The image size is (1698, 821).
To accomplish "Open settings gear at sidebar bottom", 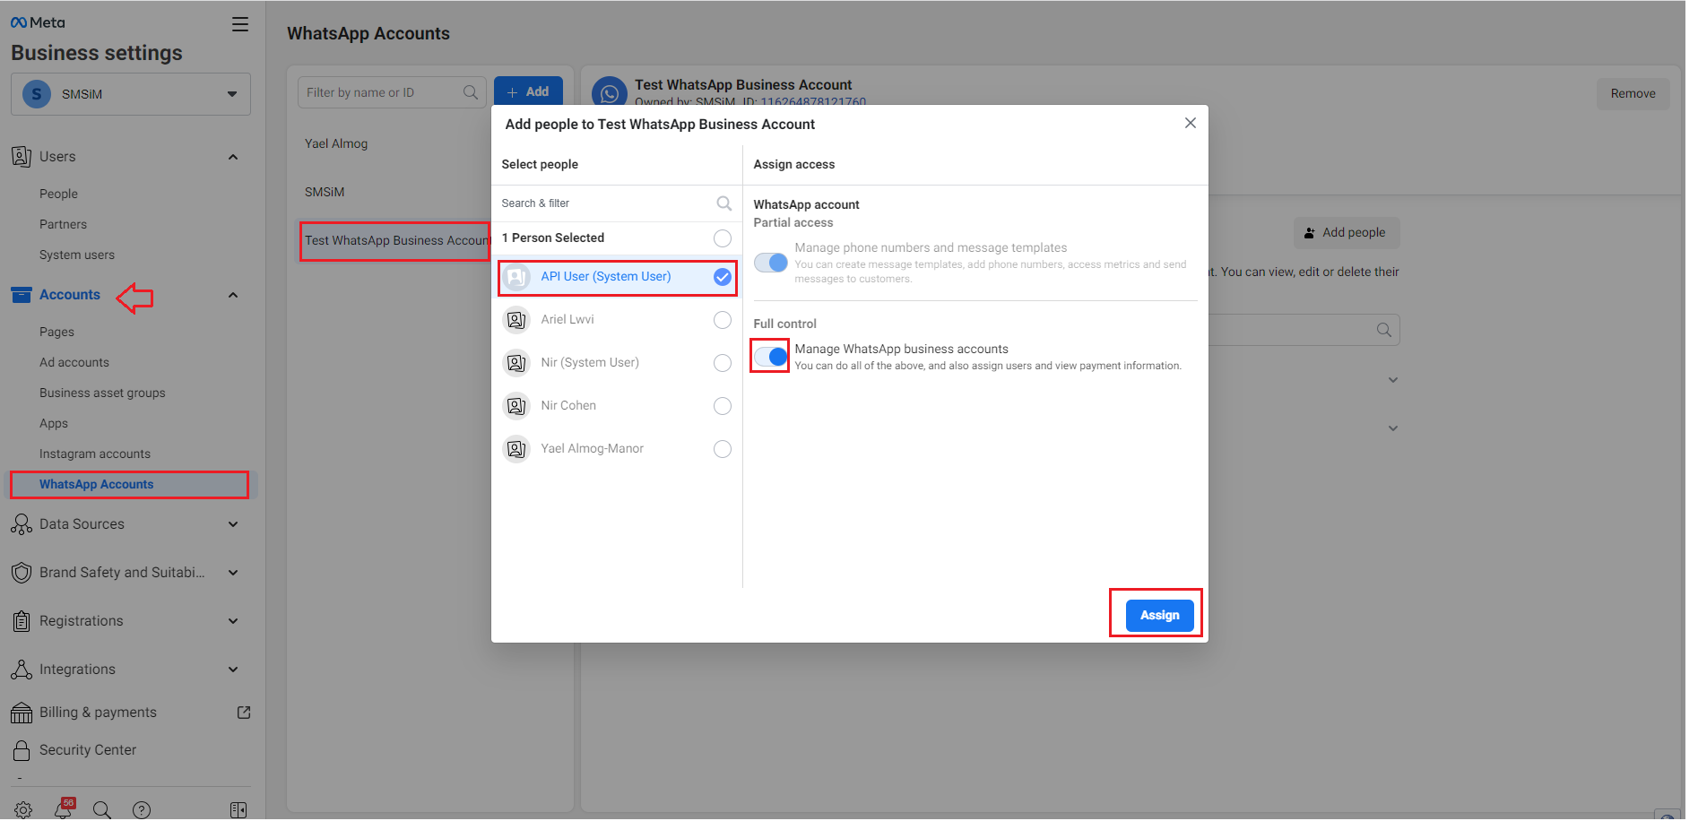I will click(23, 810).
